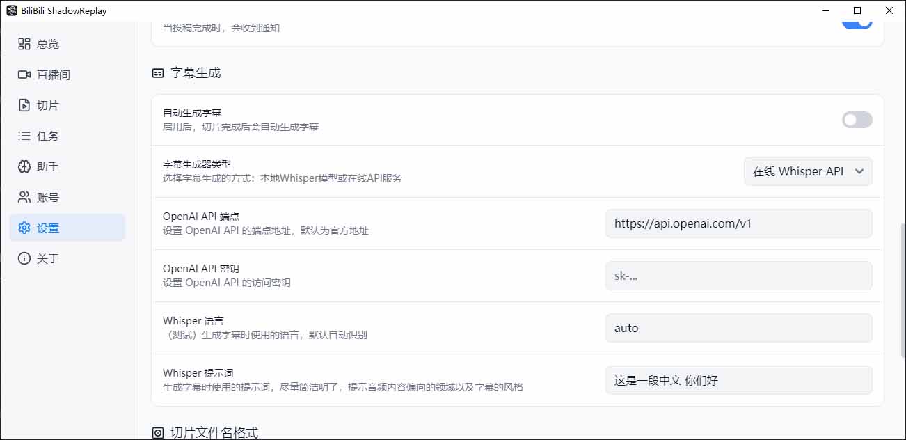The image size is (906, 440).
Task: Focus the OpenAI API 密钥 sk-... field
Action: [x=738, y=276]
